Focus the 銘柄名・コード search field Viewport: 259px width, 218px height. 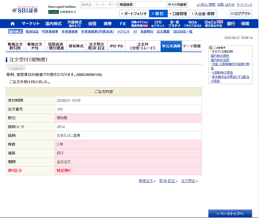click(99, 5)
